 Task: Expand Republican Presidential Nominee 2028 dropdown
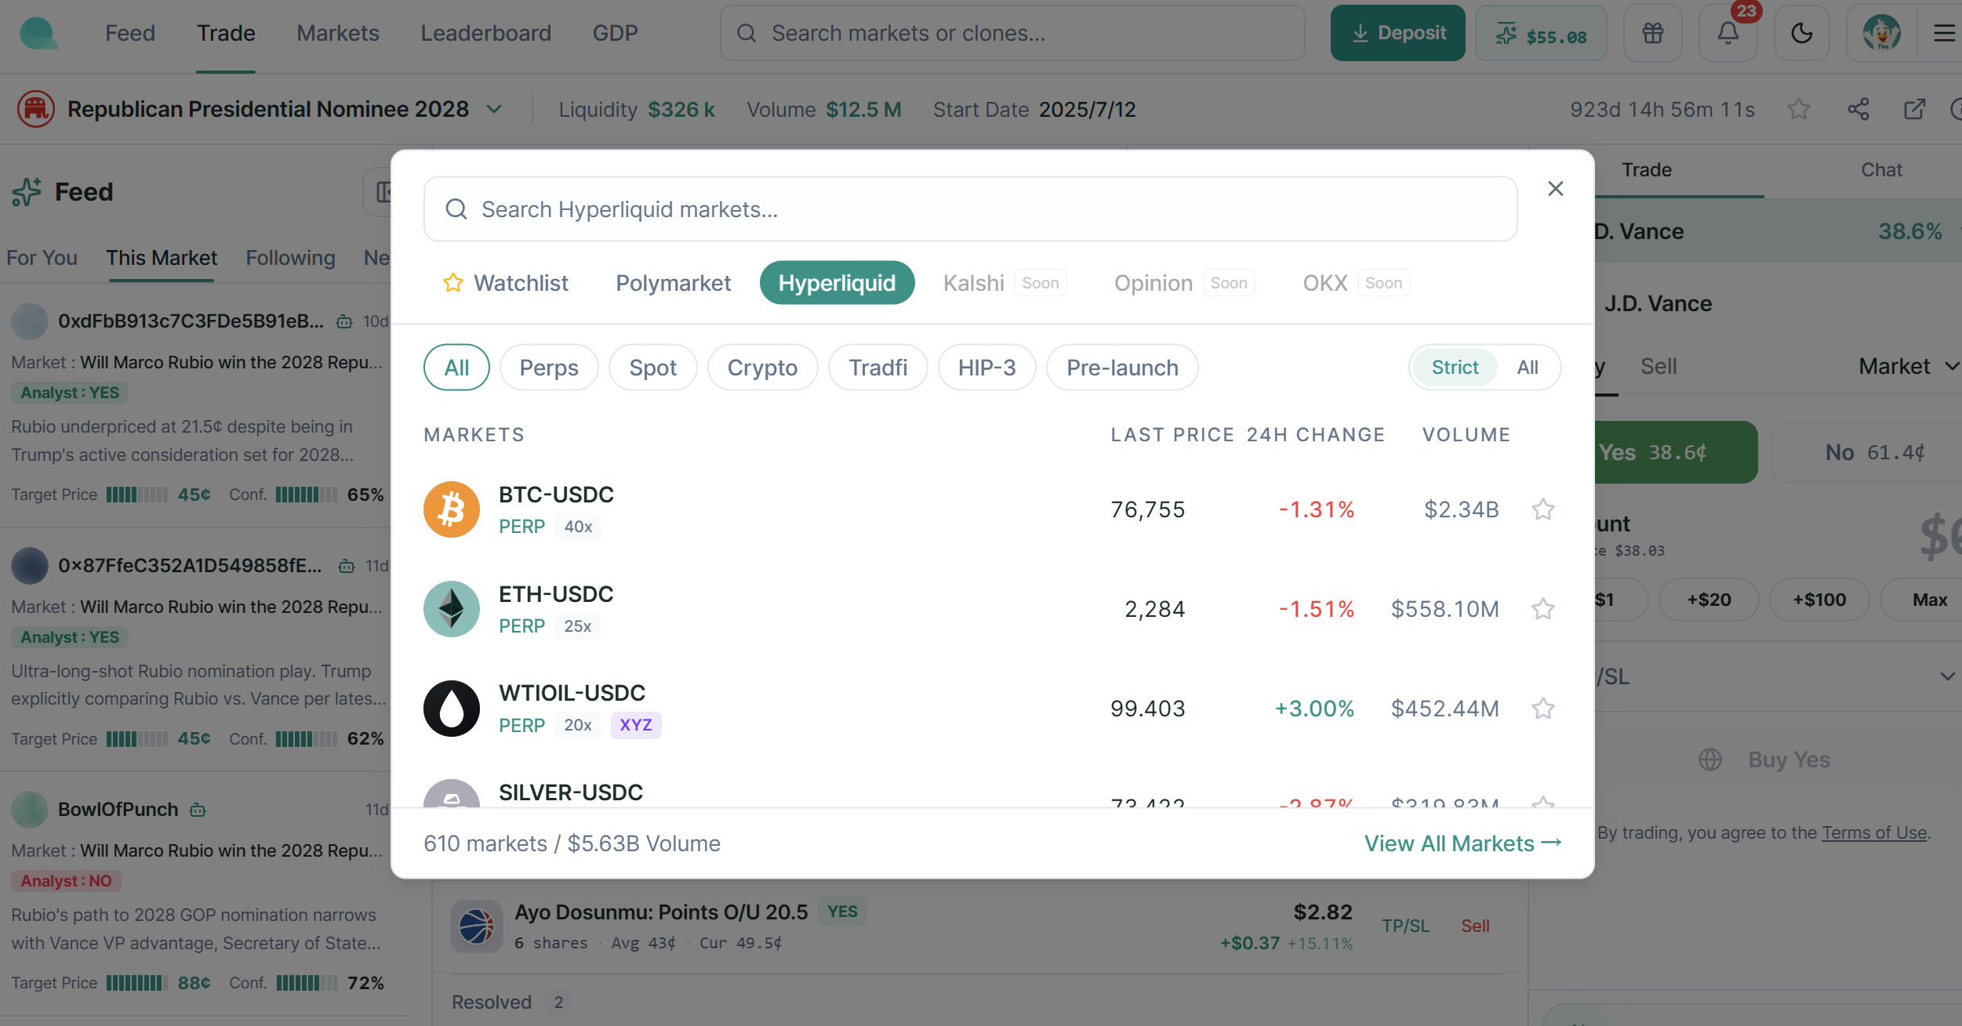(494, 109)
